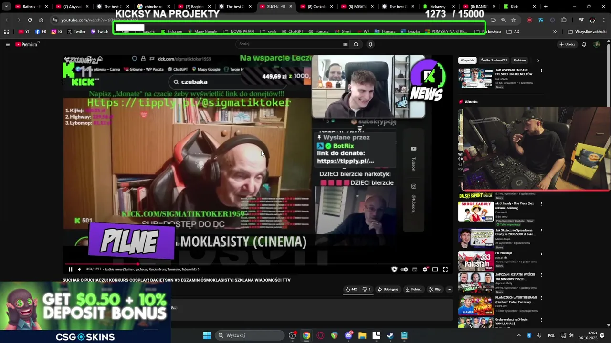Screen dimensions: 611x343
Task: Open YouTube account avatar menu
Action: tap(596, 44)
